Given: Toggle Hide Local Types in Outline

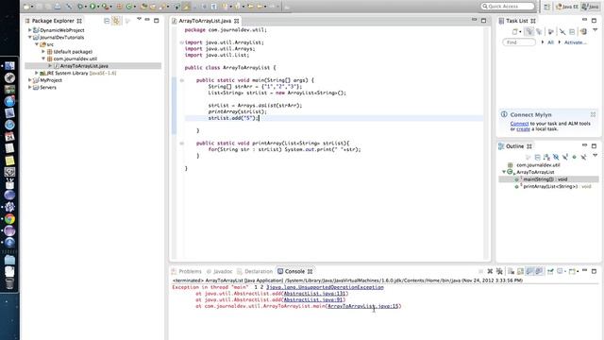Looking at the screenshot, I should 583,158.
